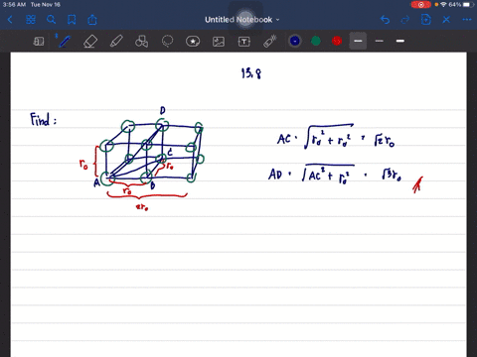
Task: Open the Elements sticker tool
Action: point(193,42)
